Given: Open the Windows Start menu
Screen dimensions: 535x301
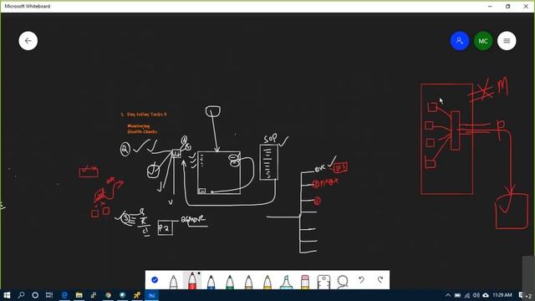Looking at the screenshot, I should tap(7, 295).
